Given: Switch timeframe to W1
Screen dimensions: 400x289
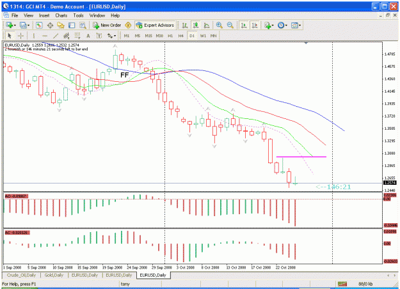Looking at the screenshot, I should [x=203, y=36].
